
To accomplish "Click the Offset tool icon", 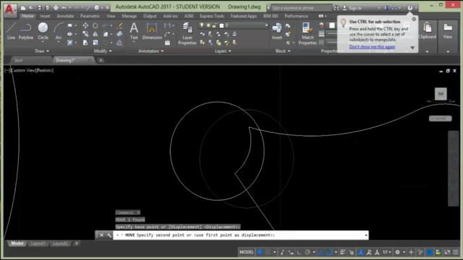I will [119, 43].
